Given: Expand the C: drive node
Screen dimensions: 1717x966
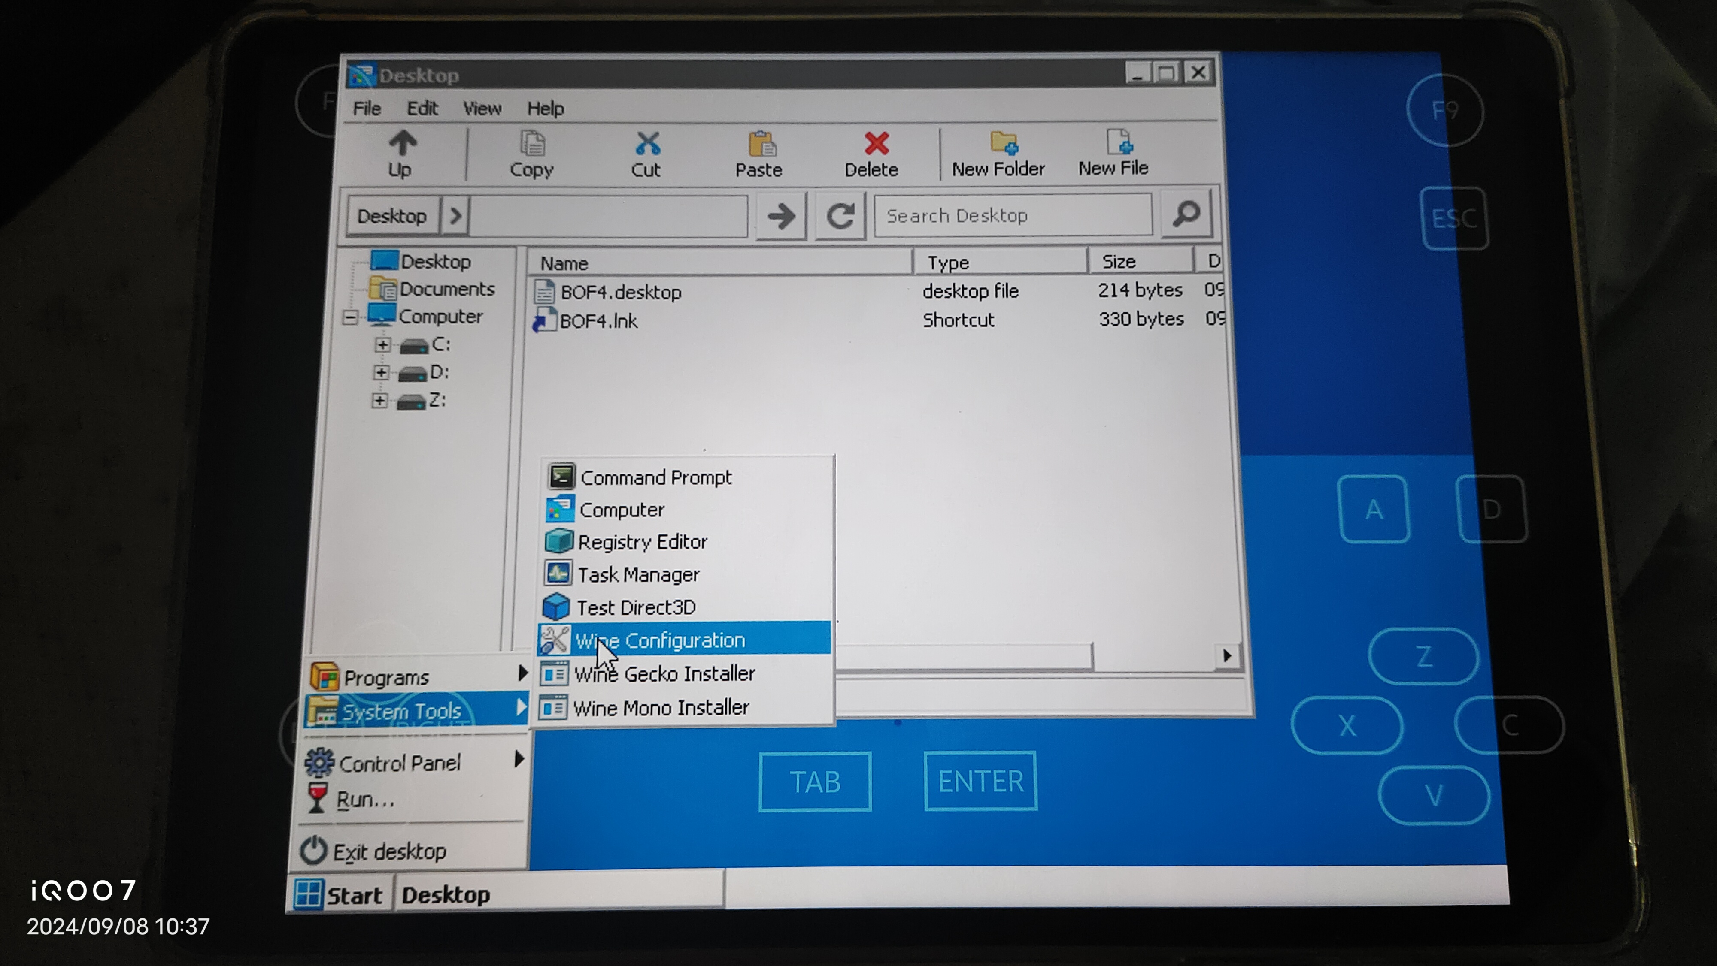Looking at the screenshot, I should tap(382, 344).
